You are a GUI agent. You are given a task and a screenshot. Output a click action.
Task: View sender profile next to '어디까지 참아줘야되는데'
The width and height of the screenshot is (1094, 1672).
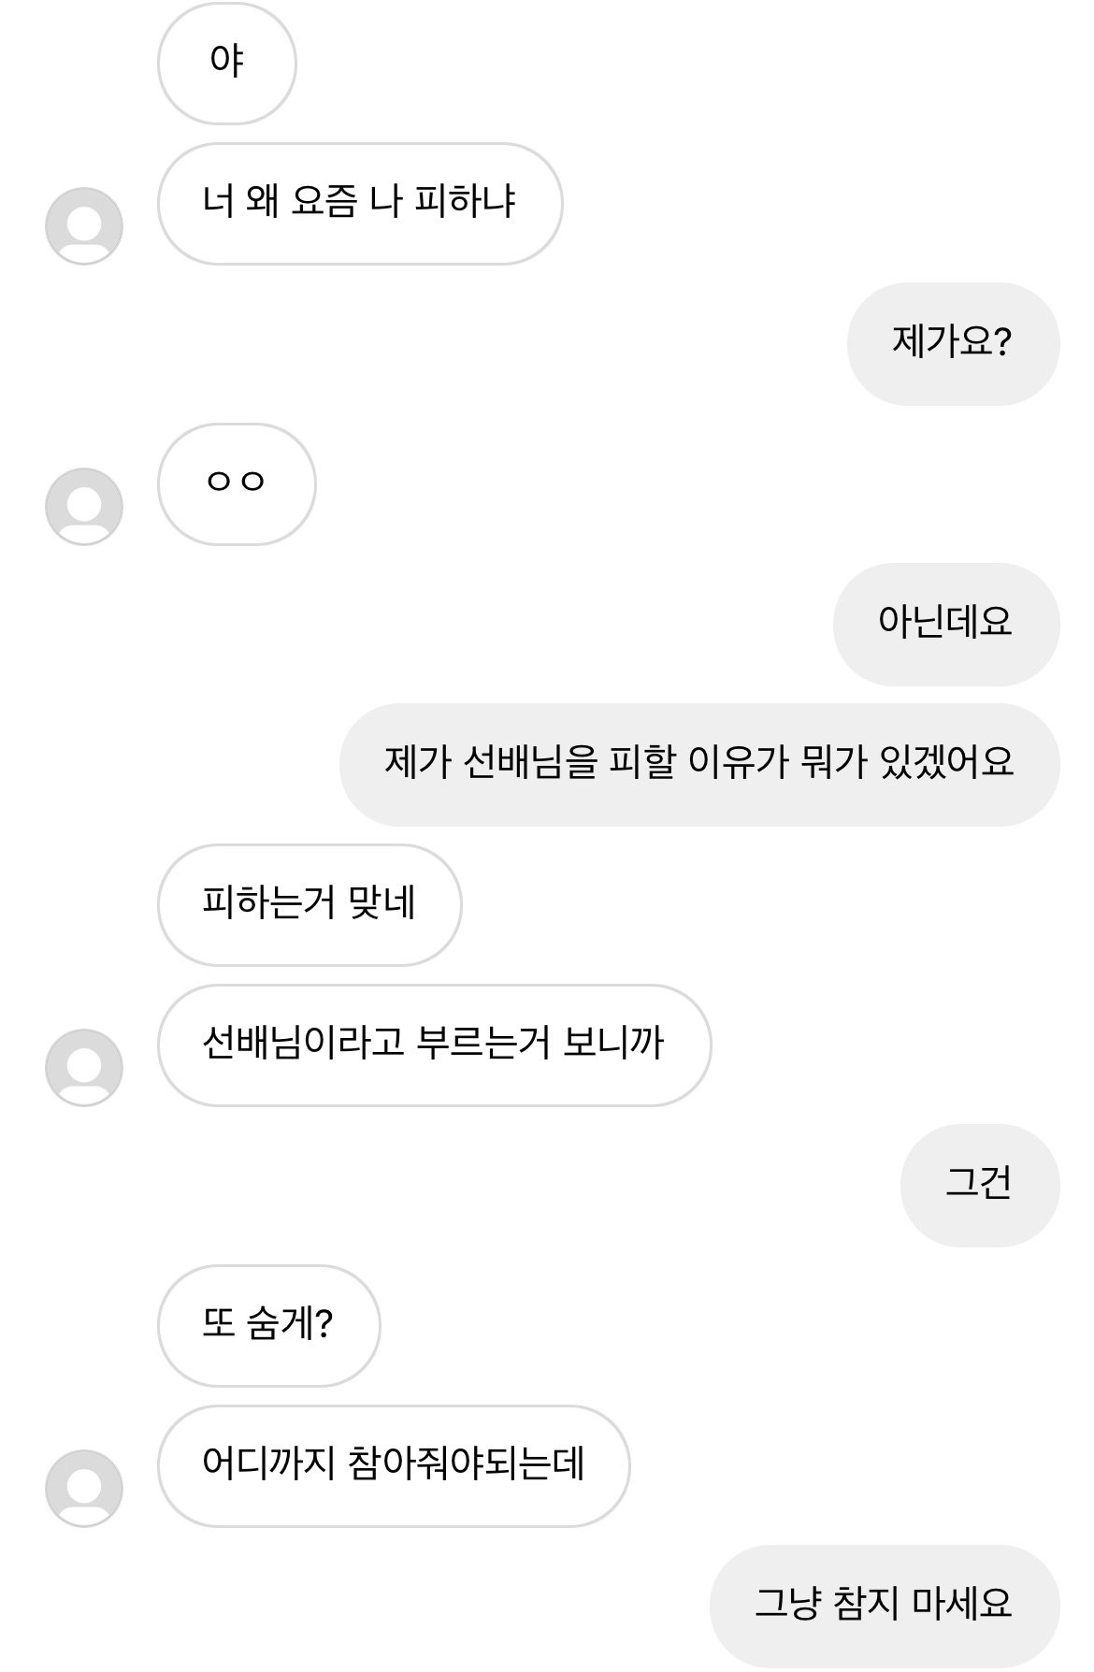coord(84,1489)
